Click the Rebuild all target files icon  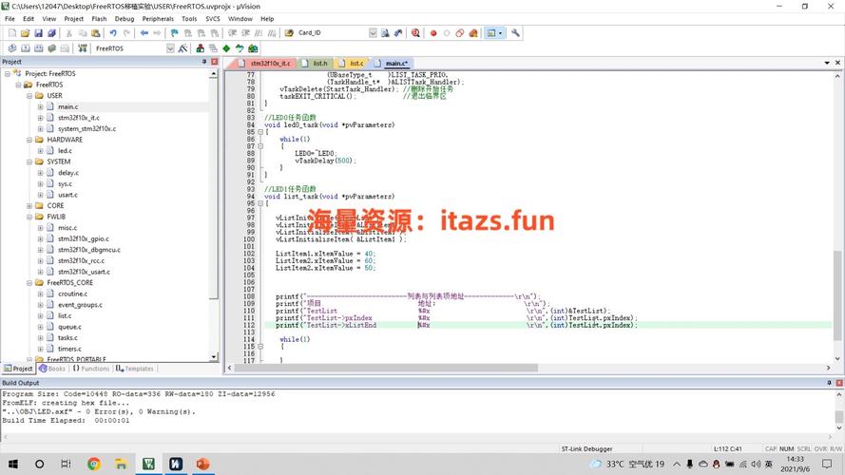(39, 48)
